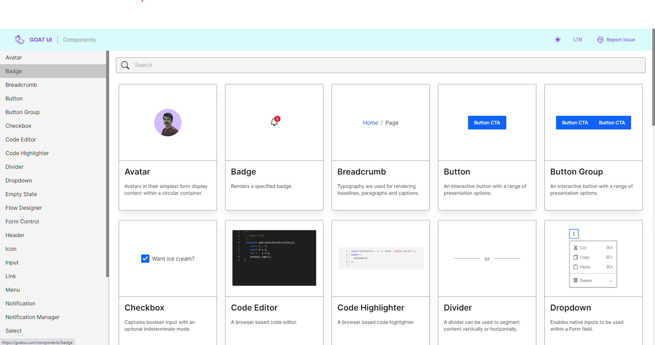Screen dimensions: 655x345
Task: Click the sidebar vertical scrollbar
Action: (107, 164)
